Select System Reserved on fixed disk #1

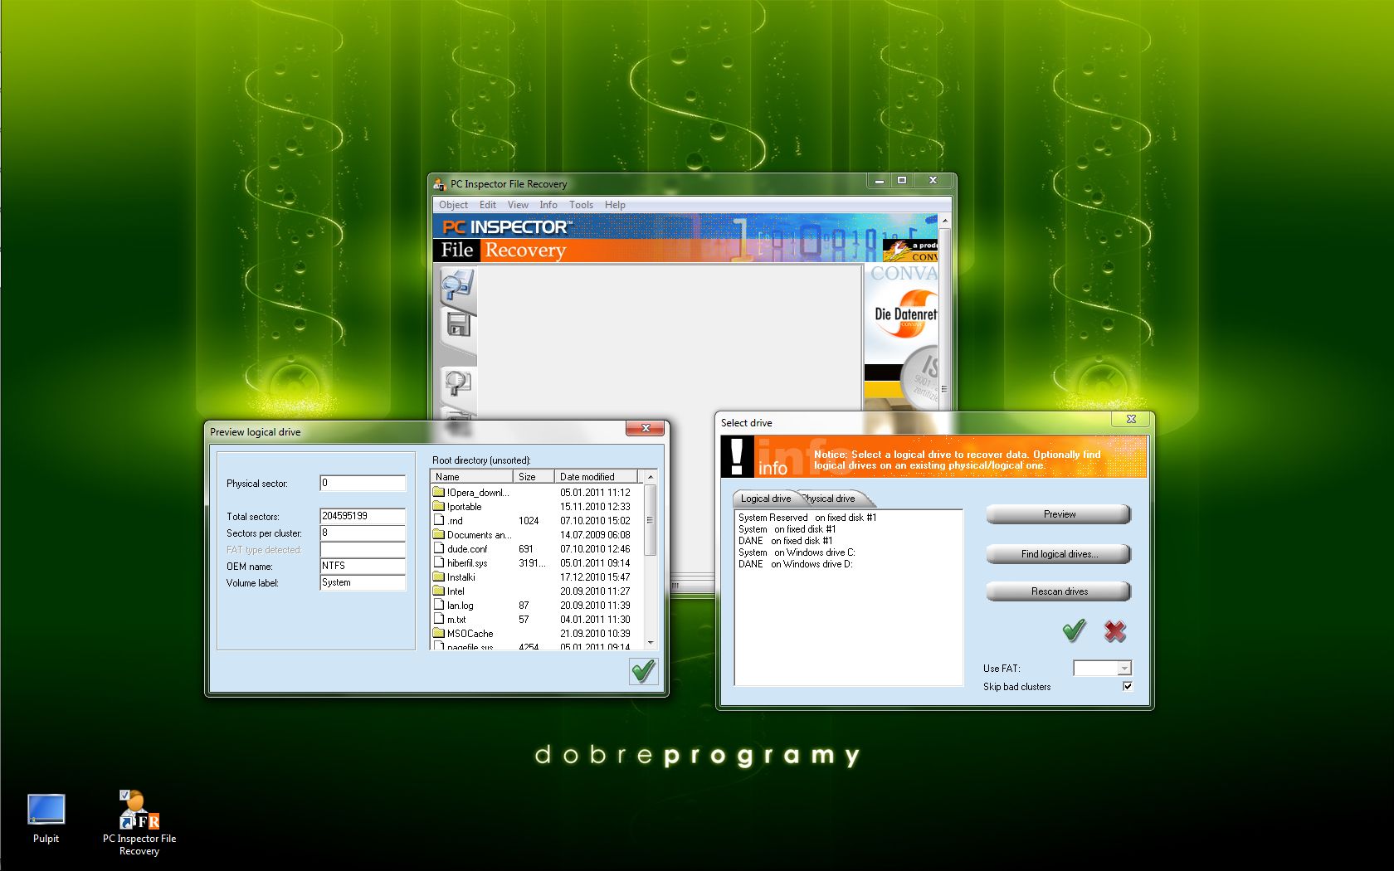point(807,518)
